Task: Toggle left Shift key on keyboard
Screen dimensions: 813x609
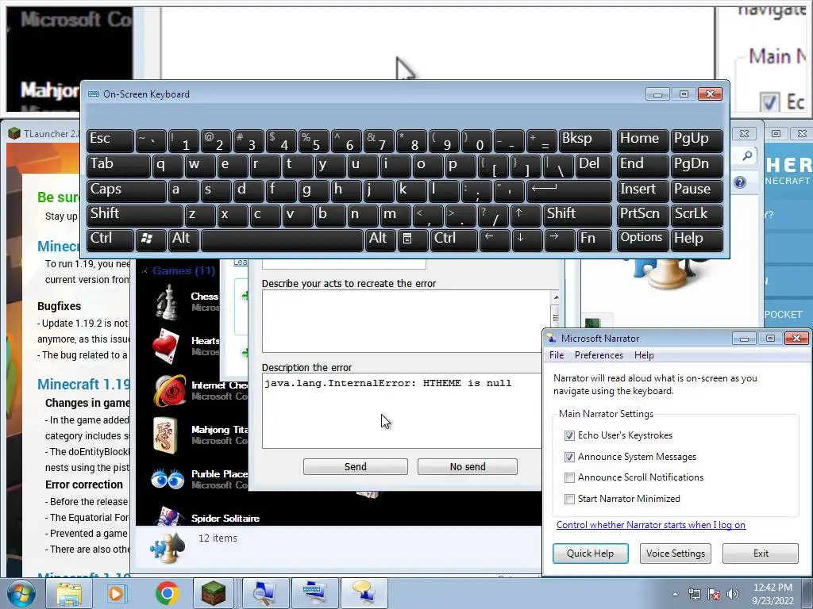Action: tap(134, 215)
